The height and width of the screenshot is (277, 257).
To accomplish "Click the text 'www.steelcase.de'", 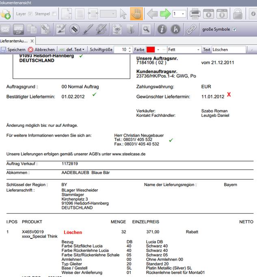I will tap(129, 154).
